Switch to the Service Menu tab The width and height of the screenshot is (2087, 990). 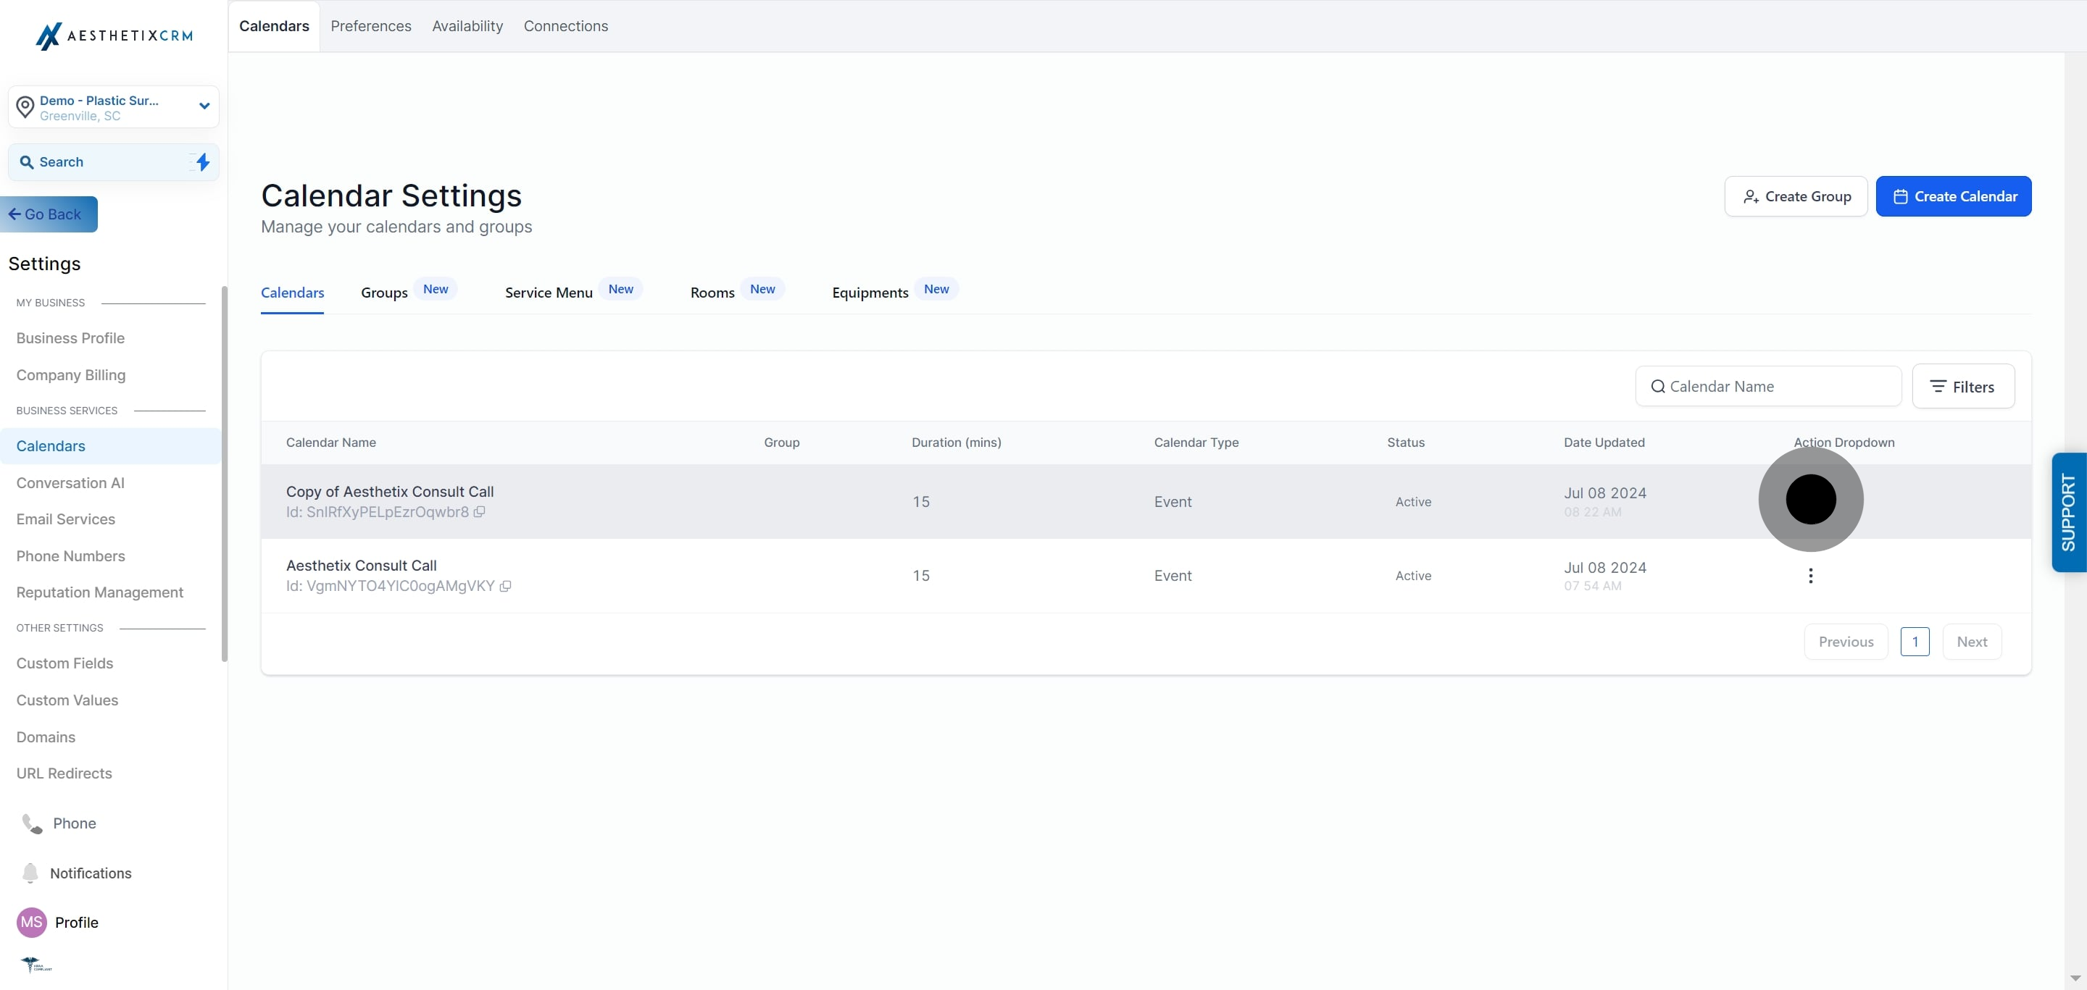549,293
